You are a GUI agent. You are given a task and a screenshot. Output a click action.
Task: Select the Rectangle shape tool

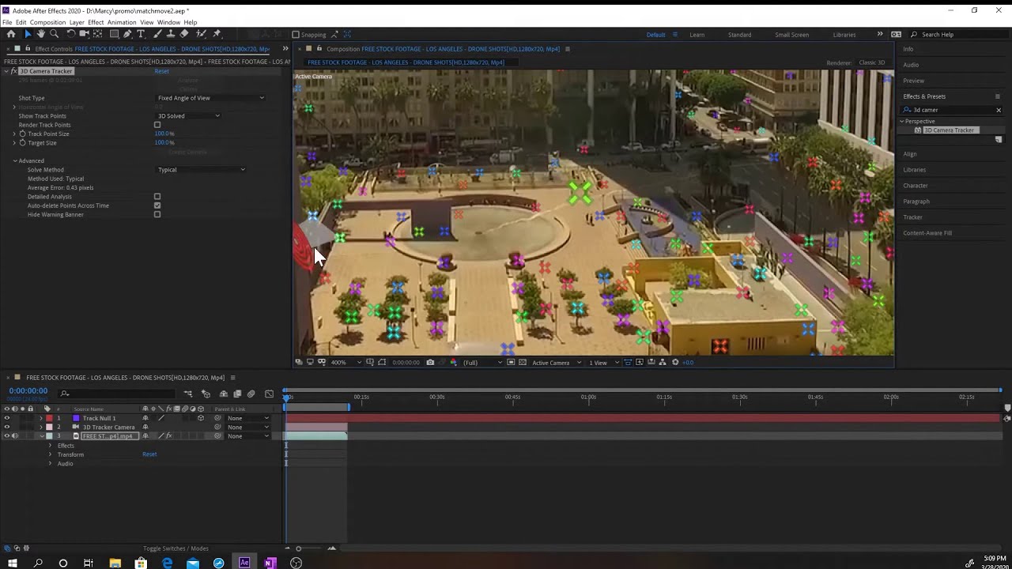114,34
